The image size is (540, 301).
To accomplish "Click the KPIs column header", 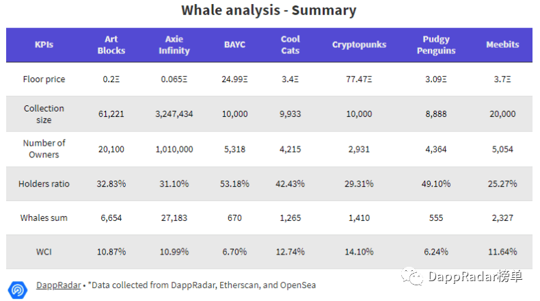I will click(44, 45).
